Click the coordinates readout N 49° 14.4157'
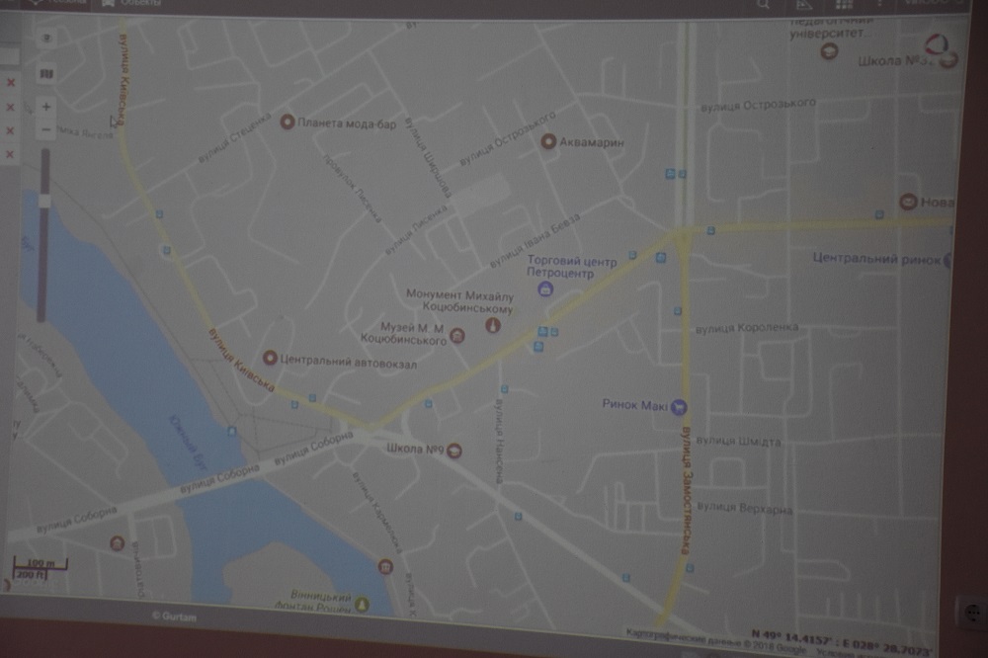 tap(840, 641)
